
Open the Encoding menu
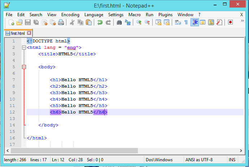70,15
